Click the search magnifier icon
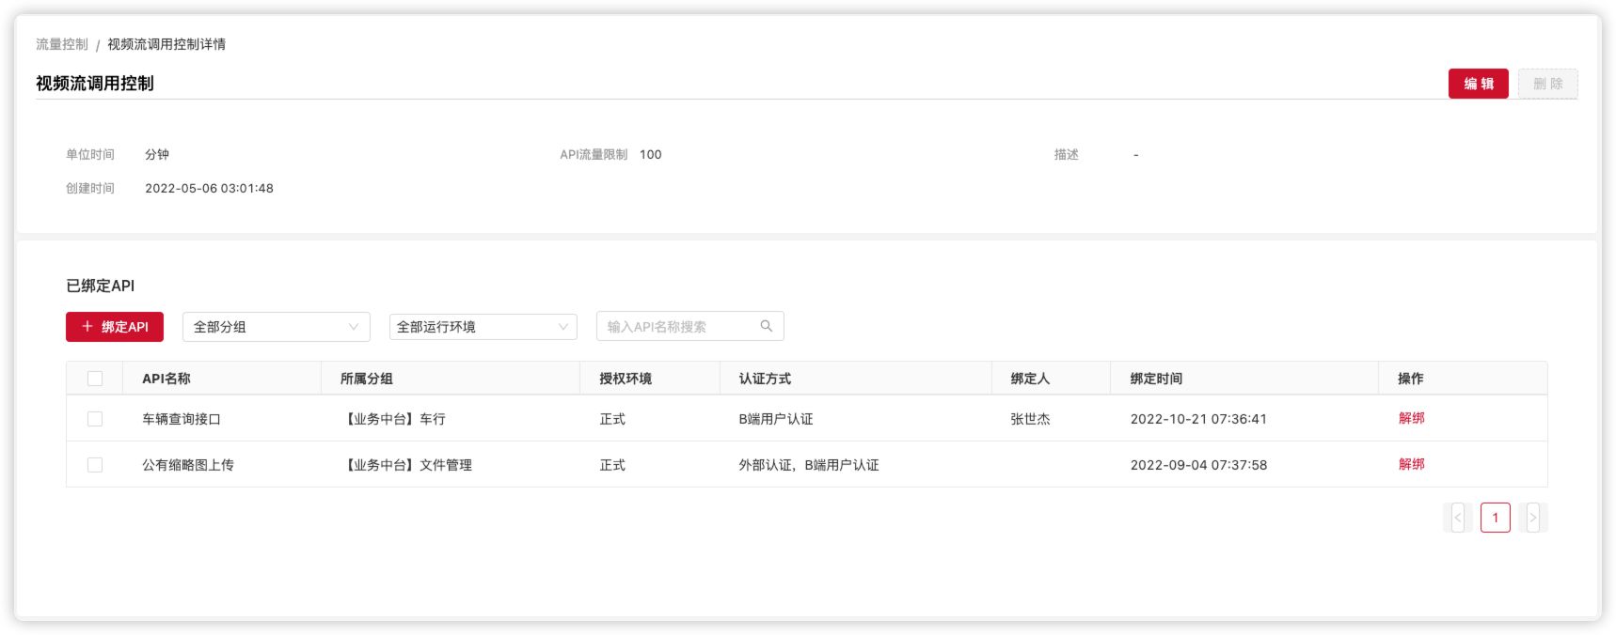Screen dimensions: 1616x635 (x=766, y=326)
